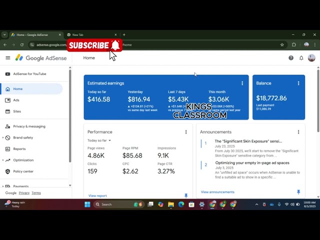Image resolution: width=320 pixels, height=240 pixels.
Task: Click the taskbar Search box
Action: click(x=119, y=204)
